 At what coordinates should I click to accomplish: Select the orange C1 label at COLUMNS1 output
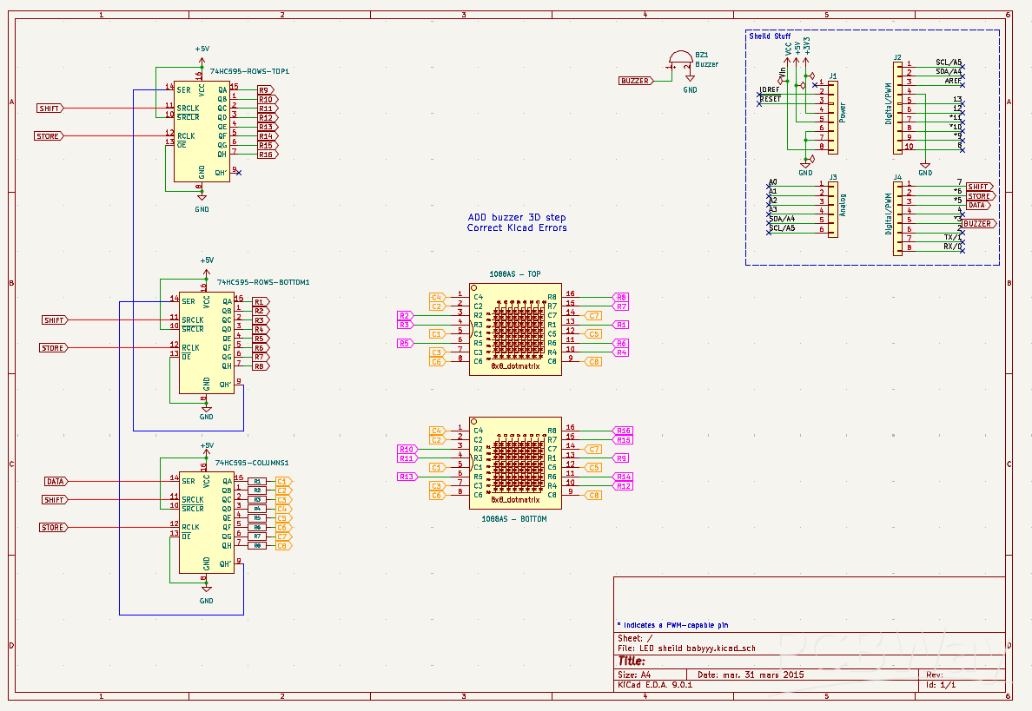point(283,481)
